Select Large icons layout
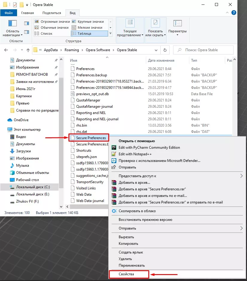Image resolution: width=247 pixels, height=281 pixels. [88, 22]
